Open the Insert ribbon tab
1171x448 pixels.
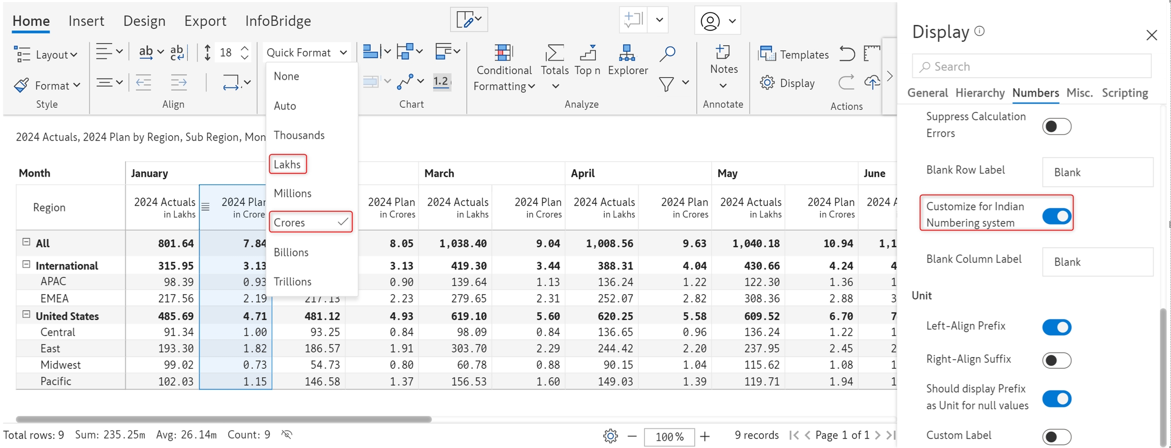coord(86,21)
